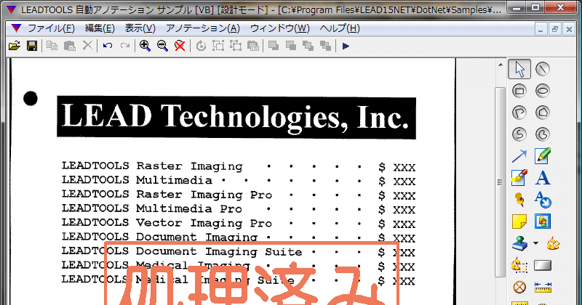Open the rubber stamp dropdown arrow
This screenshot has height=305, width=582.
(535, 243)
